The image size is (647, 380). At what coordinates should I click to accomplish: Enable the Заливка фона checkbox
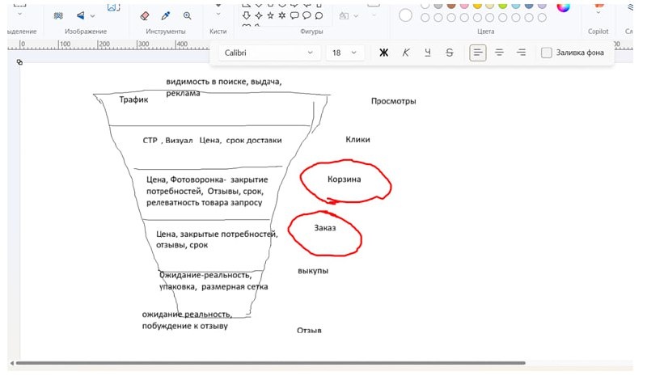coord(547,53)
